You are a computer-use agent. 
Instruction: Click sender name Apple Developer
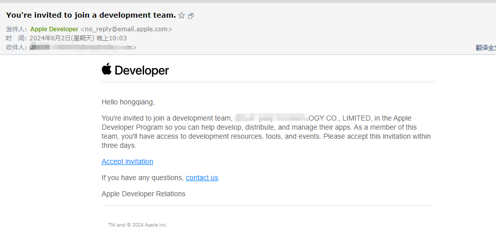pos(54,29)
